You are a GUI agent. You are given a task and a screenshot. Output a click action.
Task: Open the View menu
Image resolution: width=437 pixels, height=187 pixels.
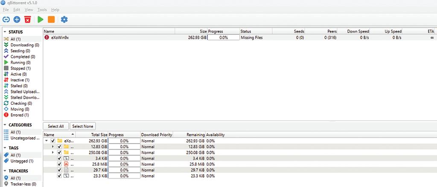click(29, 10)
